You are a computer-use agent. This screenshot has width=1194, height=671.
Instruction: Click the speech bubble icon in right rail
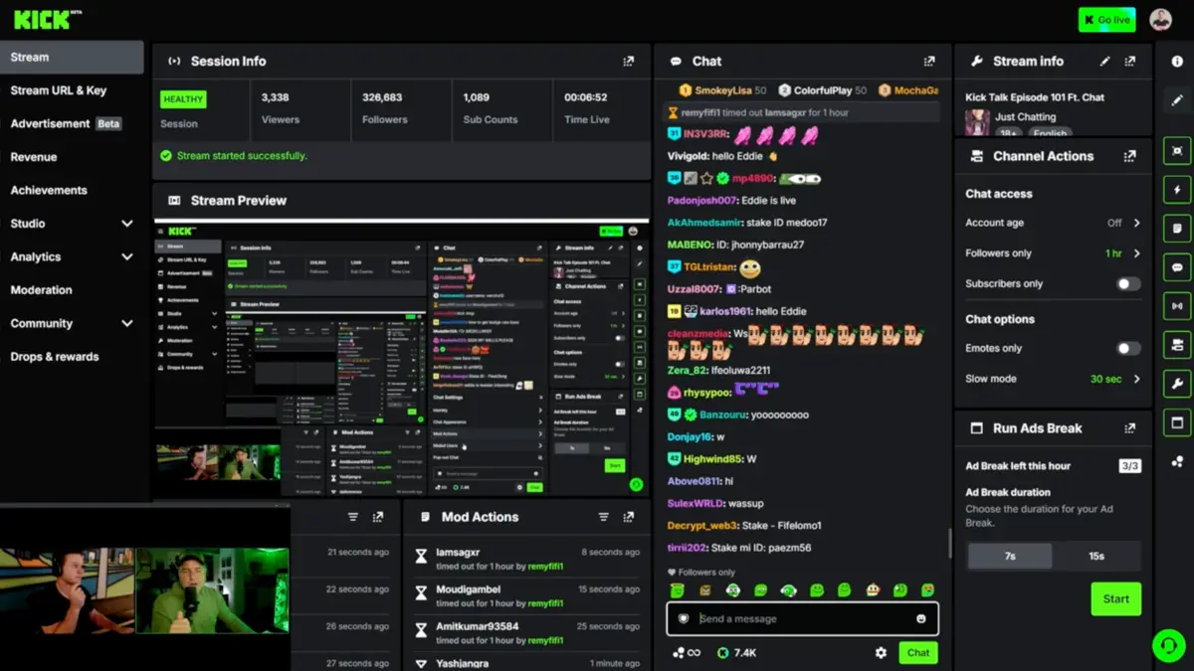[x=1177, y=267]
